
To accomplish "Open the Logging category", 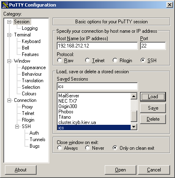I will click(30, 28).
